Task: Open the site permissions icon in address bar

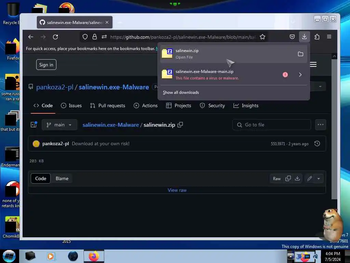Action: point(104,37)
